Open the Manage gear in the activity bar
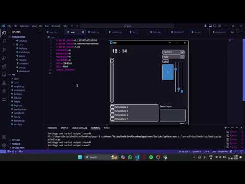 (4, 145)
